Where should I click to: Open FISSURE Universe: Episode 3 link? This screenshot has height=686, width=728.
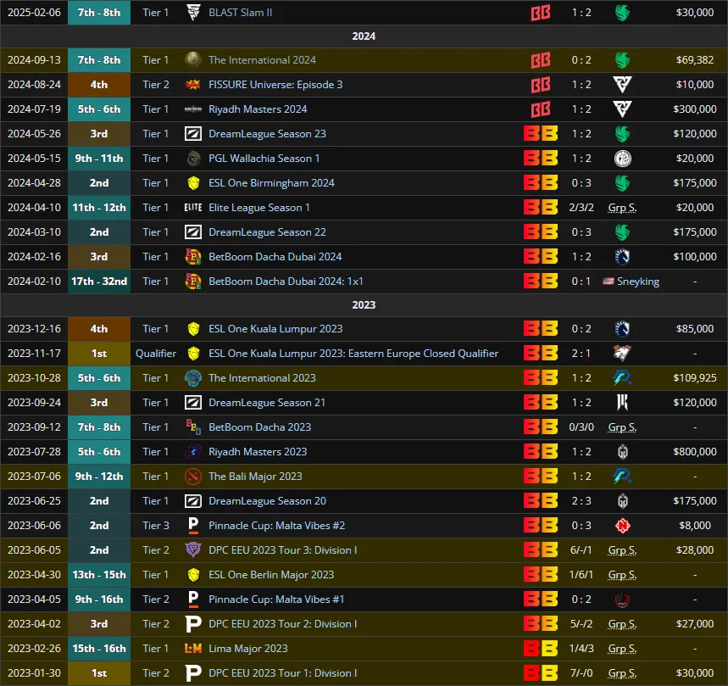[275, 85]
